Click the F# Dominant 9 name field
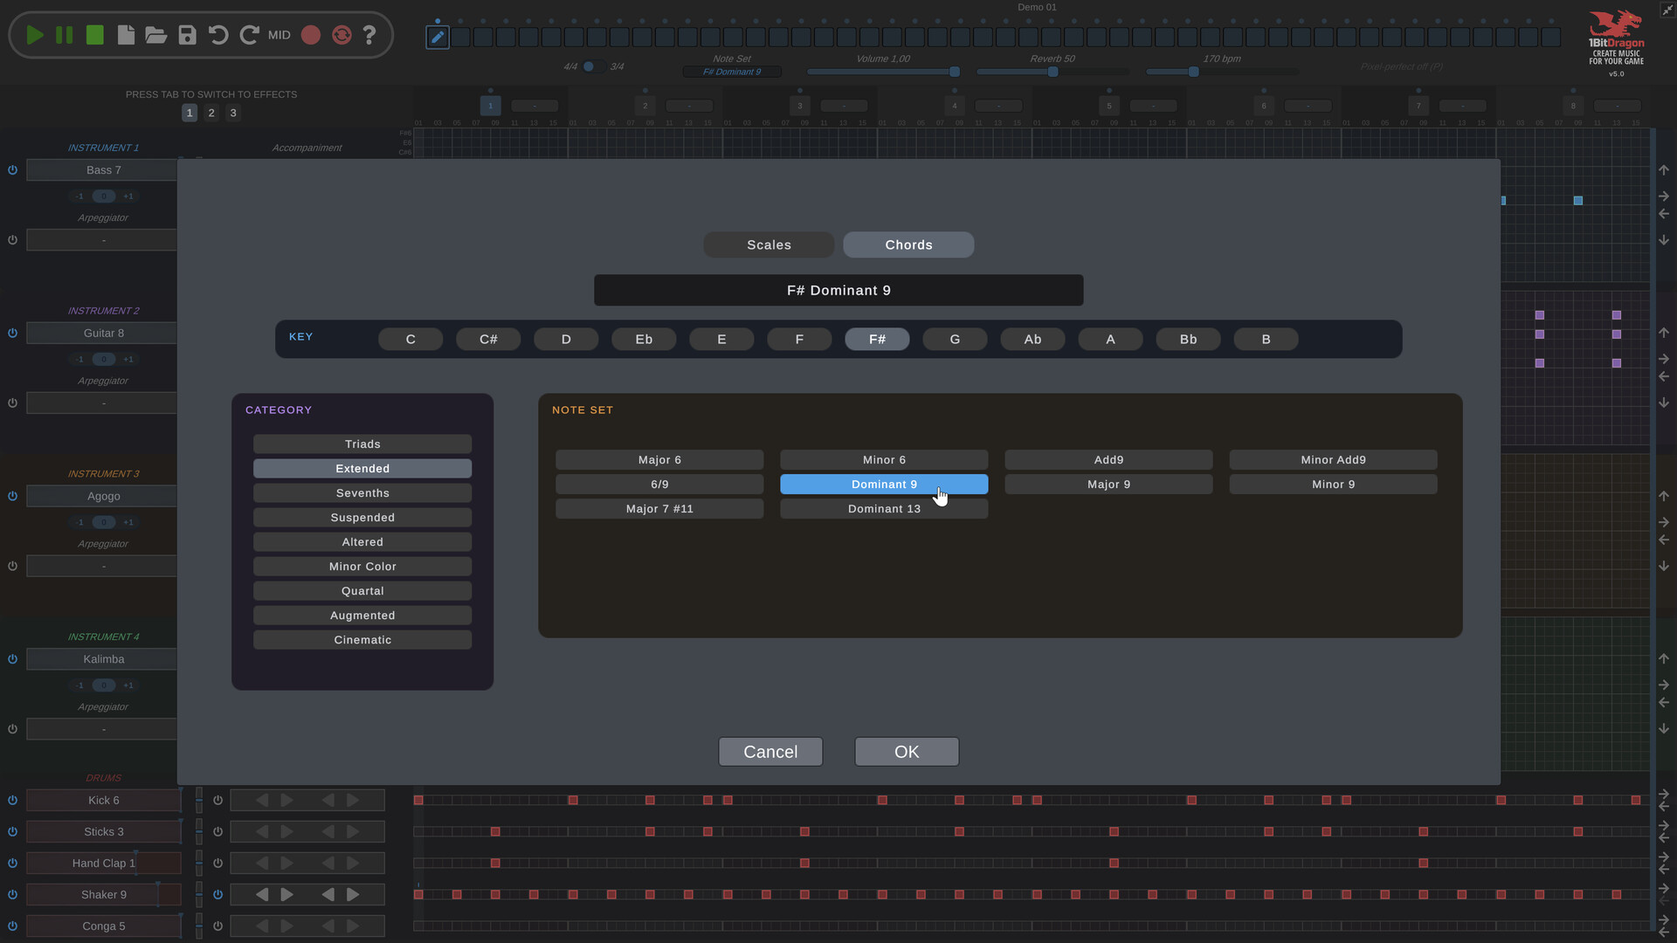Screen dimensions: 1677x943 pyautogui.click(x=838, y=290)
